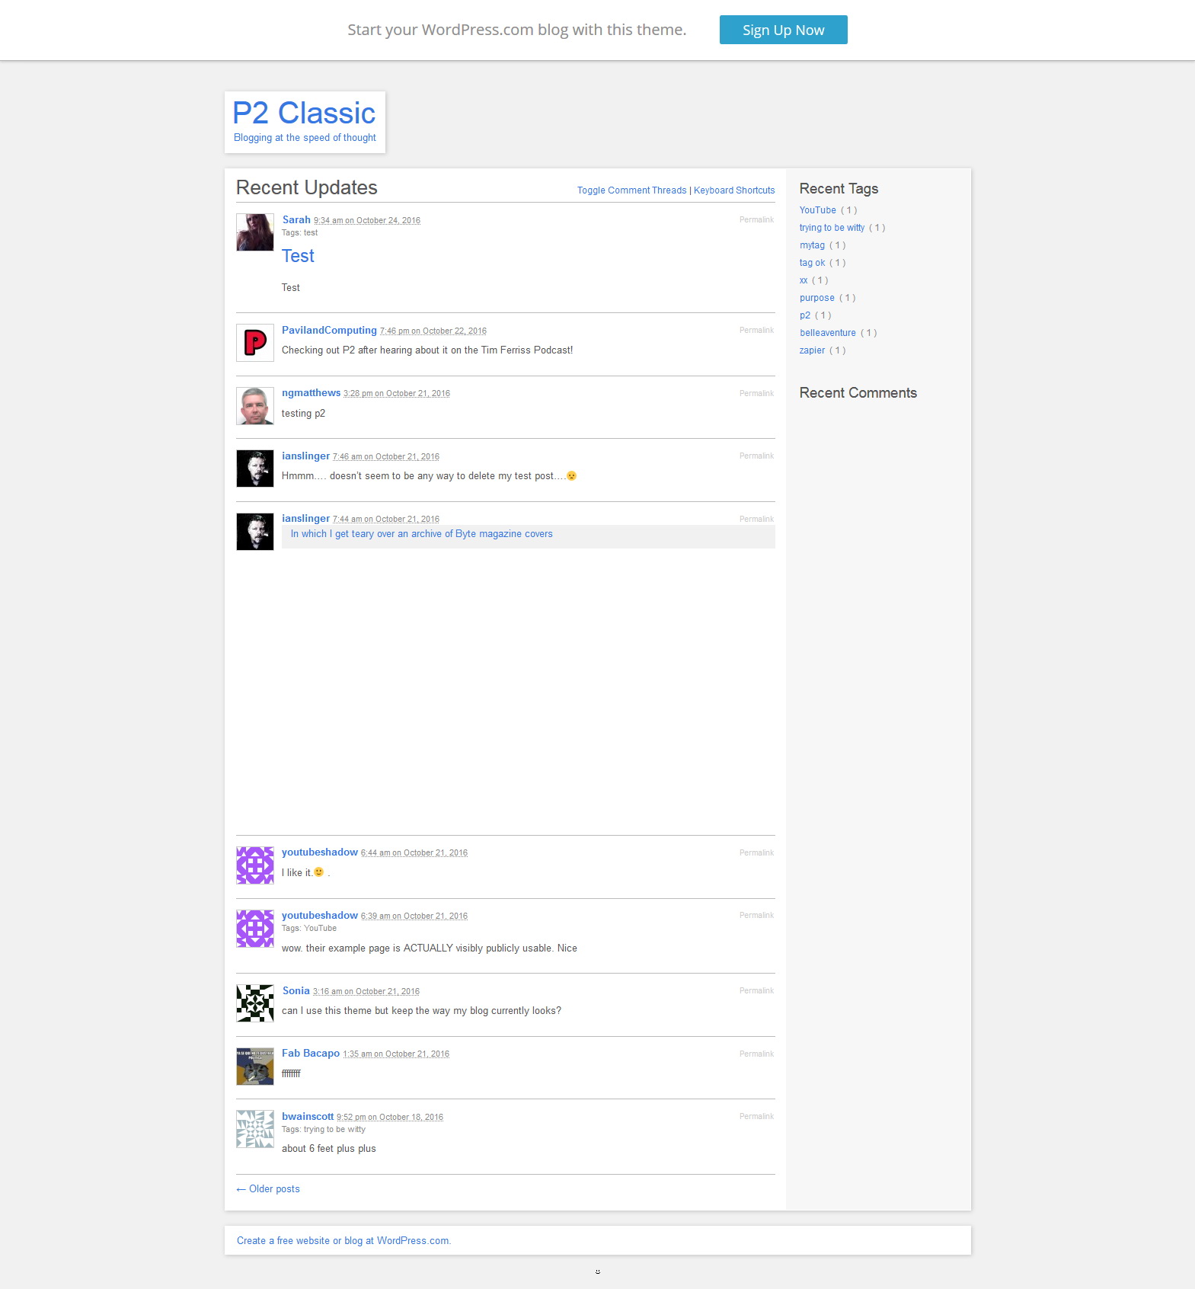Open Permalink for Fab Bacapo's post
This screenshot has height=1289, width=1195.
click(756, 1054)
